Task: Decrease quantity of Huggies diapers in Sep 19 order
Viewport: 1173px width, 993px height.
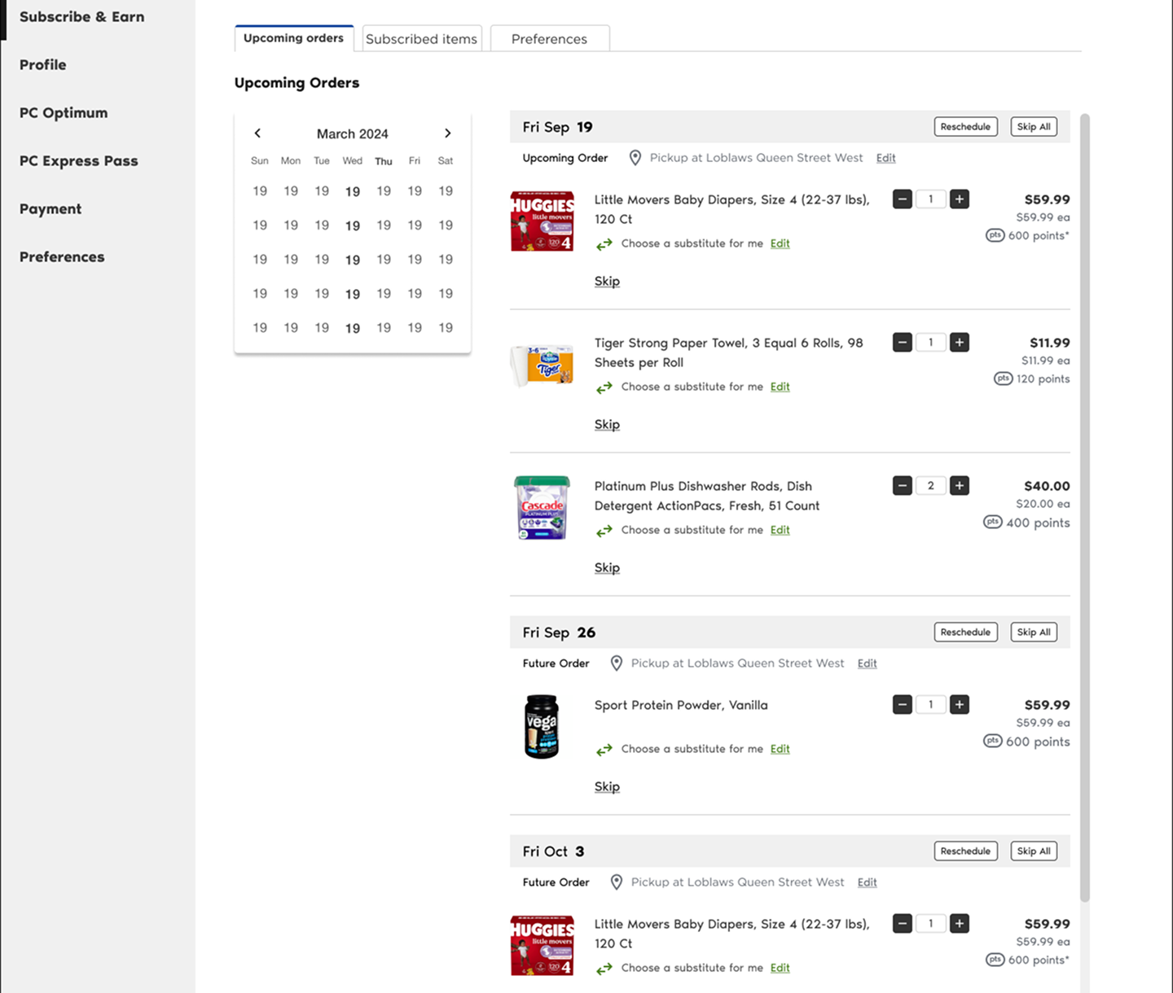Action: (x=902, y=199)
